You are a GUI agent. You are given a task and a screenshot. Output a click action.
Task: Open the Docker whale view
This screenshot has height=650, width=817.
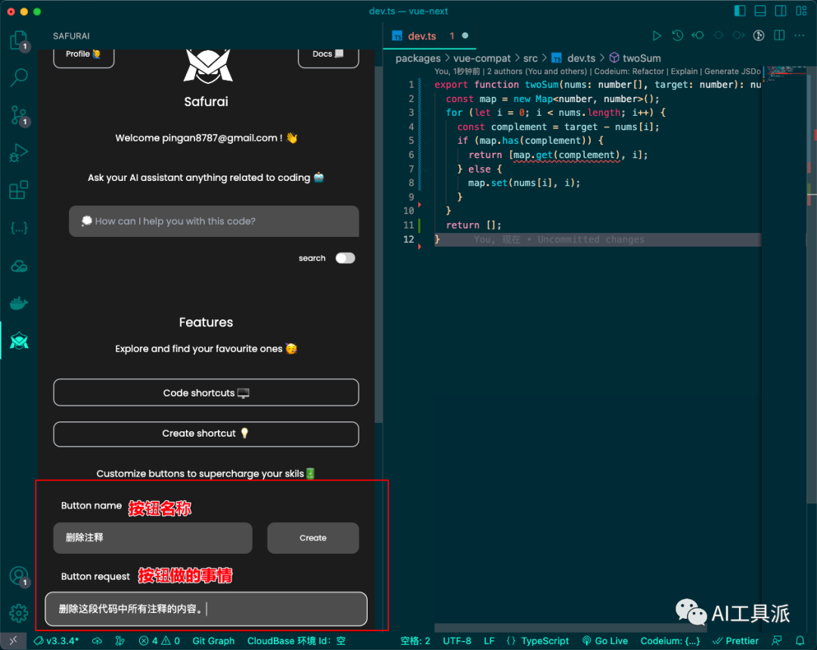pyautogui.click(x=19, y=303)
